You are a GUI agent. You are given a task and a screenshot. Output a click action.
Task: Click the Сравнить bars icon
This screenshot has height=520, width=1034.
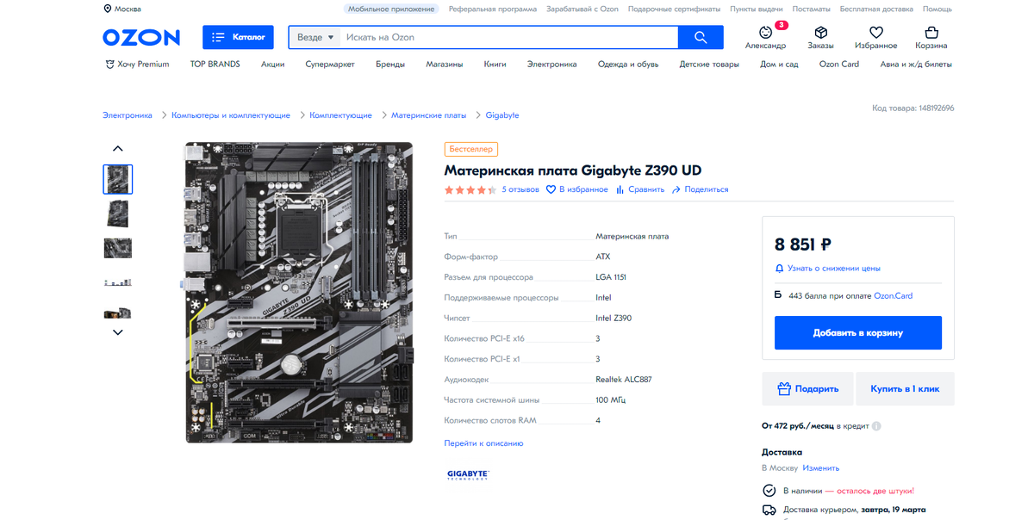point(620,189)
